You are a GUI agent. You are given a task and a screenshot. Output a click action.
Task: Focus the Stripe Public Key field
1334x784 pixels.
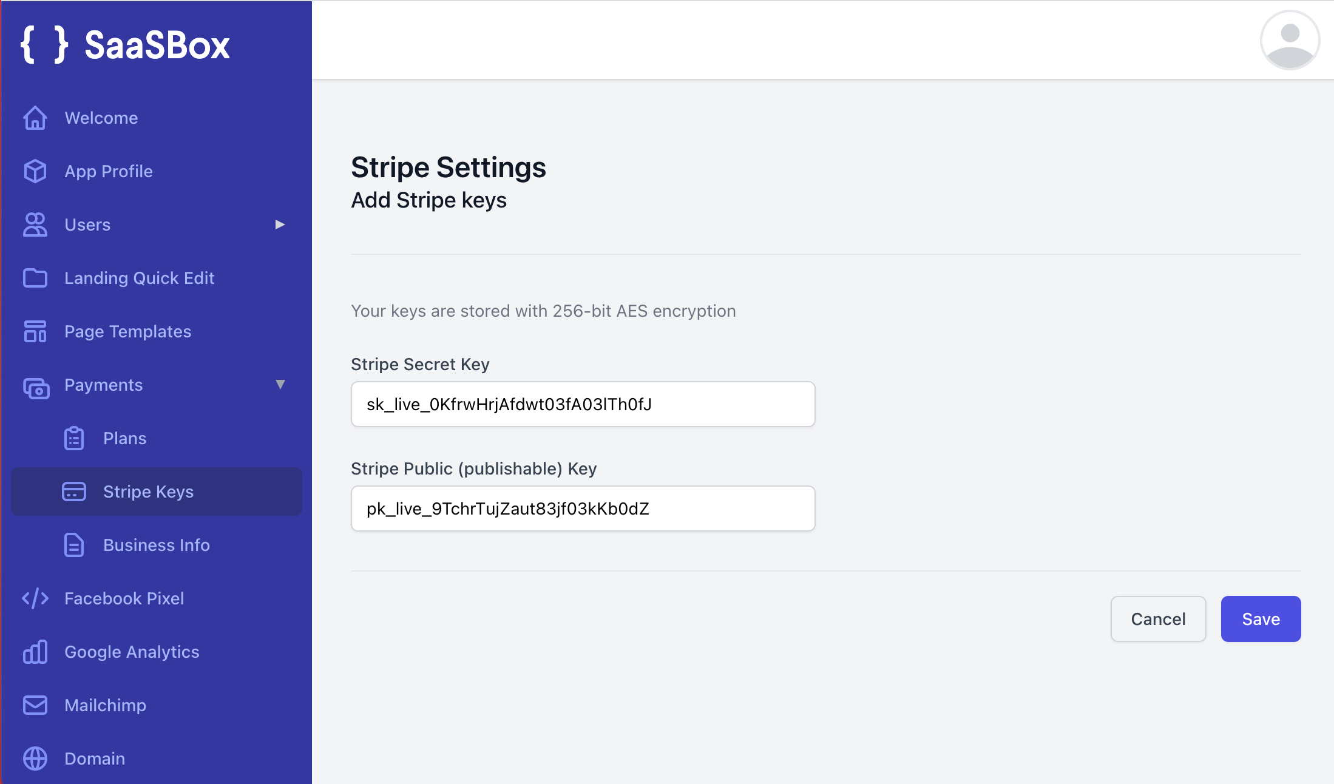click(583, 509)
